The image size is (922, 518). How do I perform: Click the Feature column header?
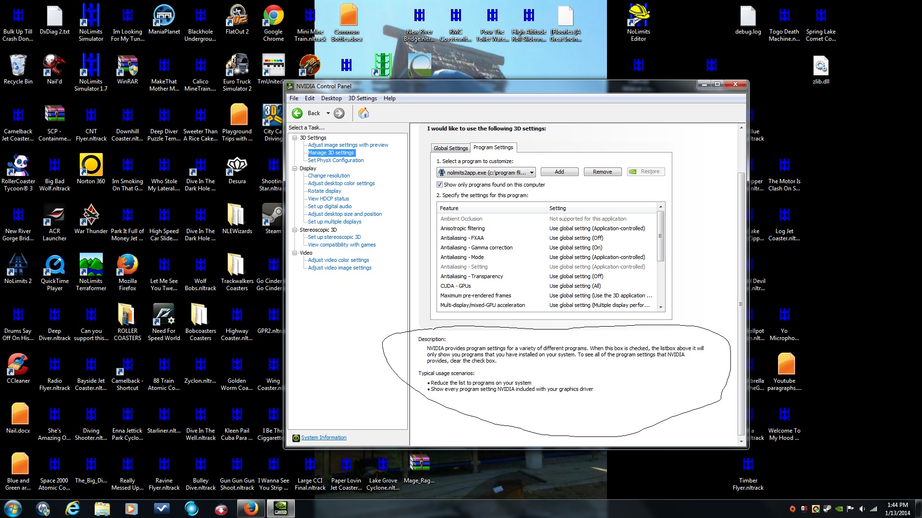[x=492, y=208]
